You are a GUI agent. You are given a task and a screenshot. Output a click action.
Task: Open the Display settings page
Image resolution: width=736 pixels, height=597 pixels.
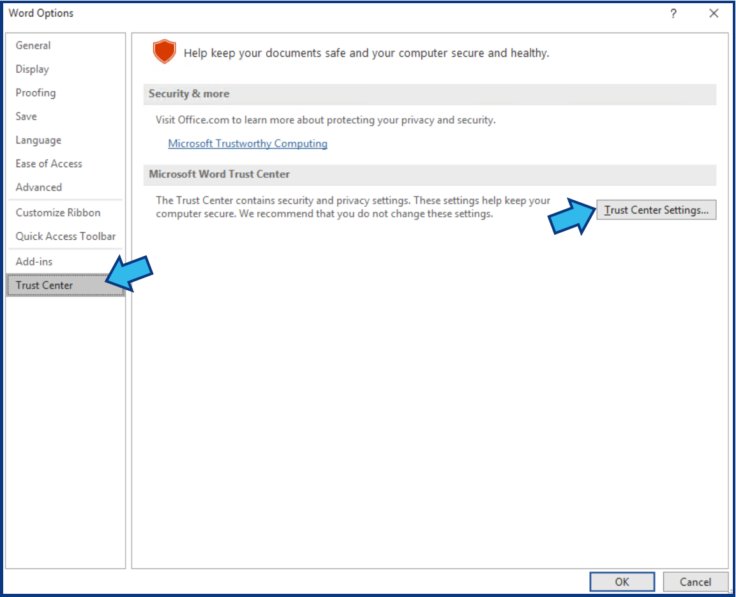point(31,69)
